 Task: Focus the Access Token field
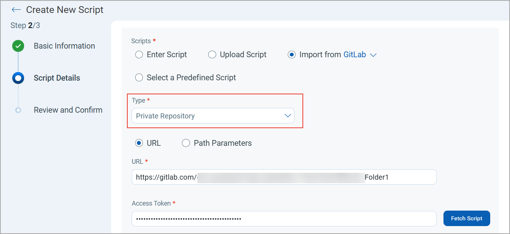pyautogui.click(x=284, y=219)
